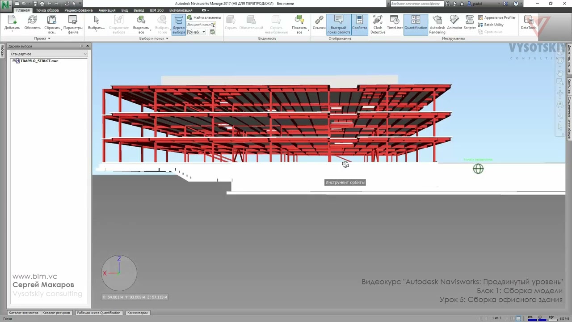Open the Анимация ribbon tab
This screenshot has width=572, height=322.
[107, 10]
